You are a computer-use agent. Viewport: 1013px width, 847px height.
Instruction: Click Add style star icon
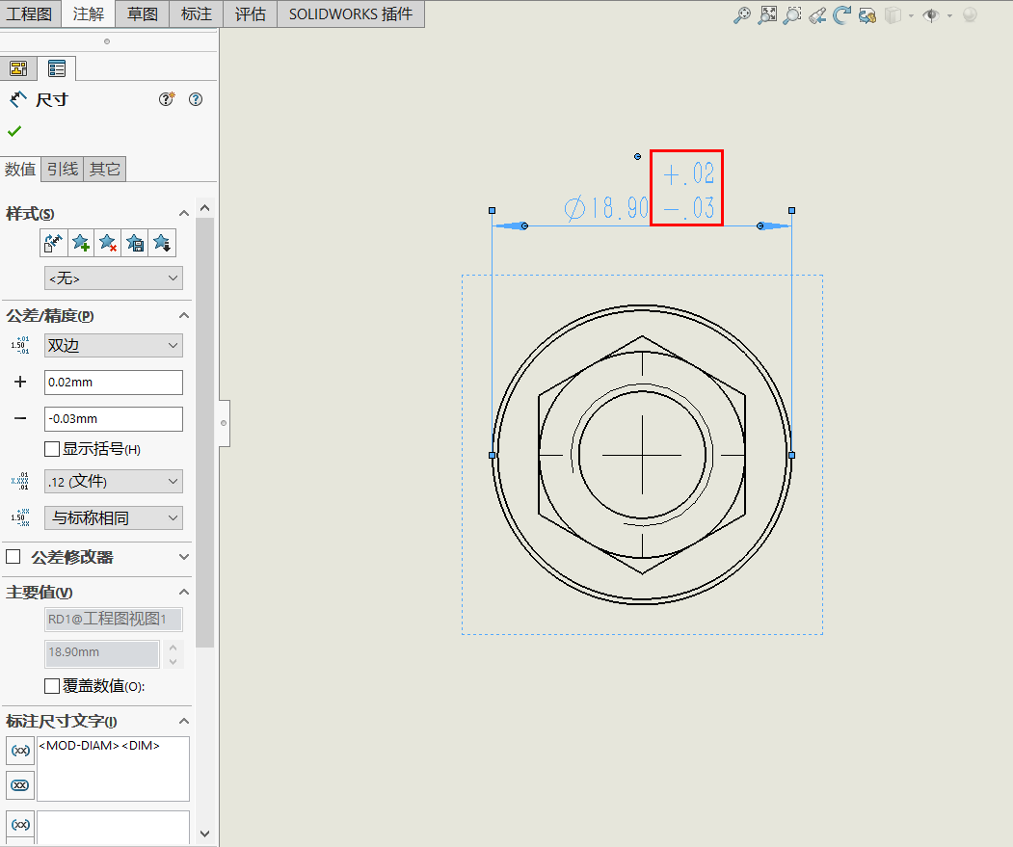[x=81, y=243]
